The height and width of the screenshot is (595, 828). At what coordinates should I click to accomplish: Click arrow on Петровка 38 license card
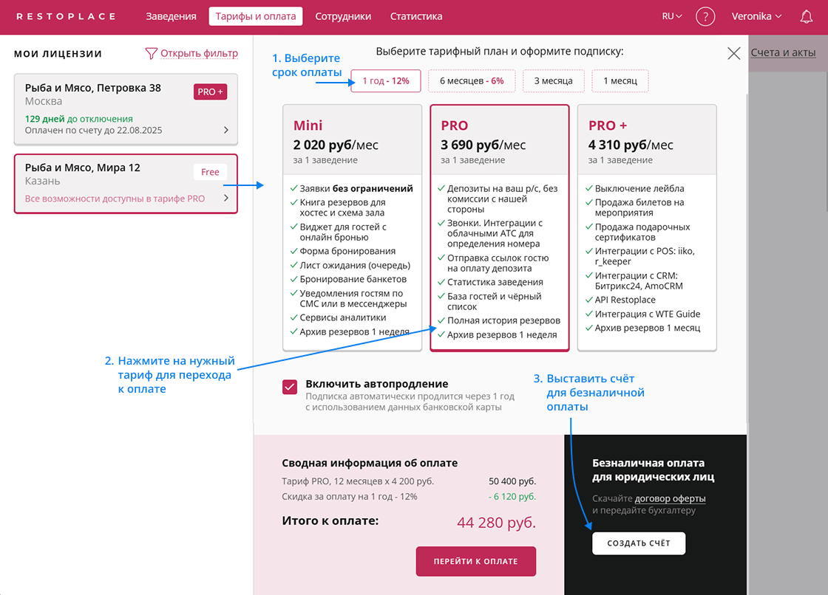pos(226,130)
